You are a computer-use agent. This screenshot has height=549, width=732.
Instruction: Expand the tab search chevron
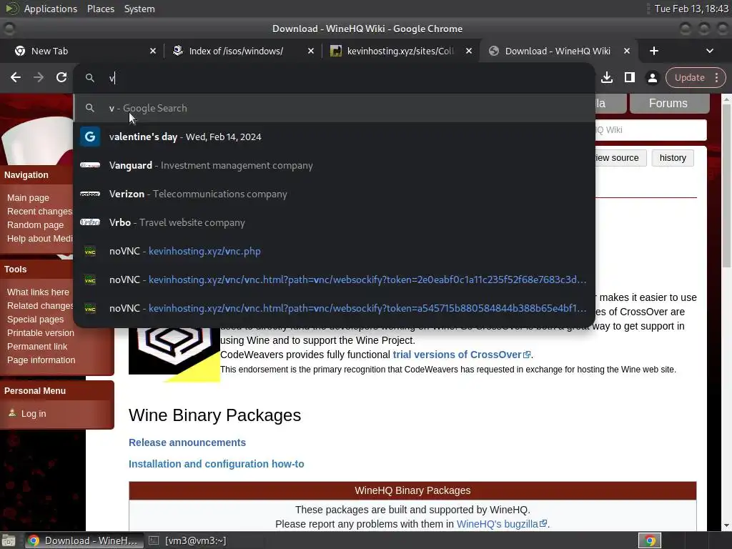click(710, 51)
